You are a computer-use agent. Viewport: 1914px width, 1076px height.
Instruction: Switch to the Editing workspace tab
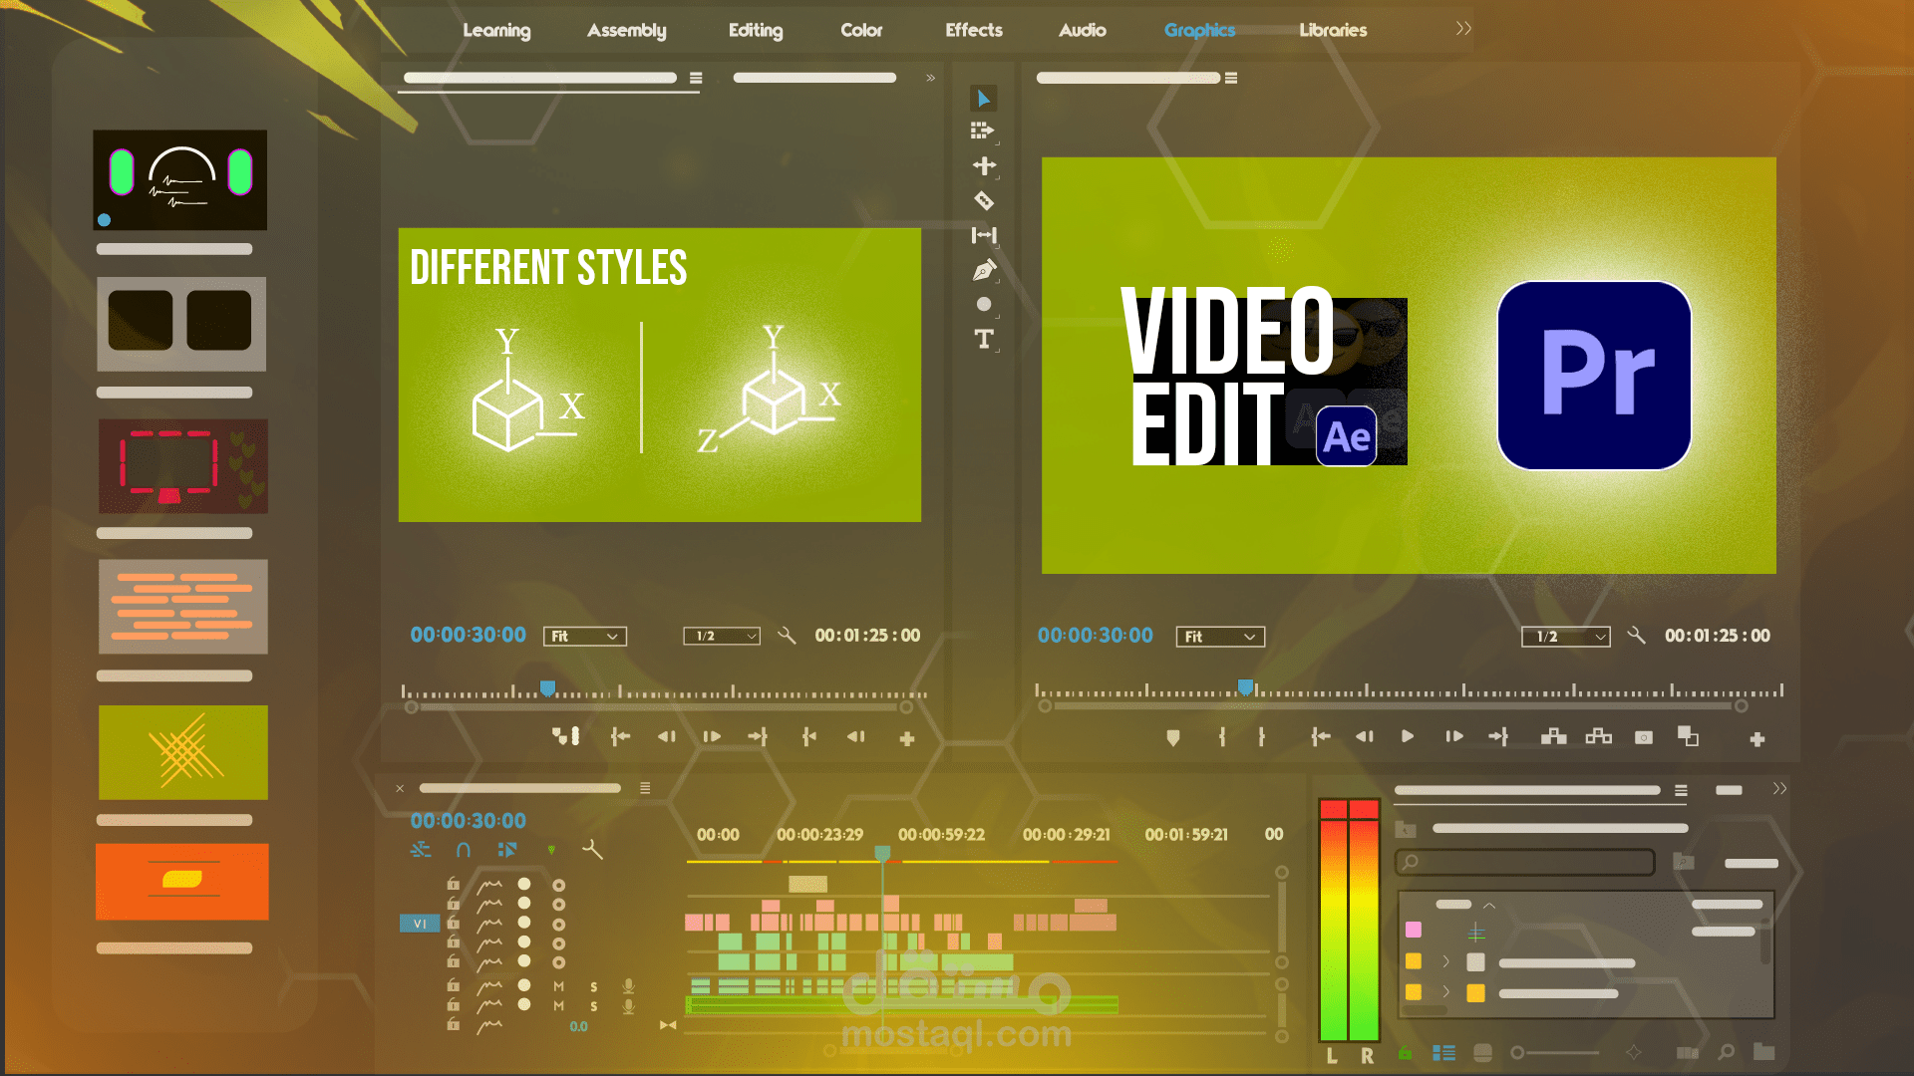pyautogui.click(x=755, y=30)
